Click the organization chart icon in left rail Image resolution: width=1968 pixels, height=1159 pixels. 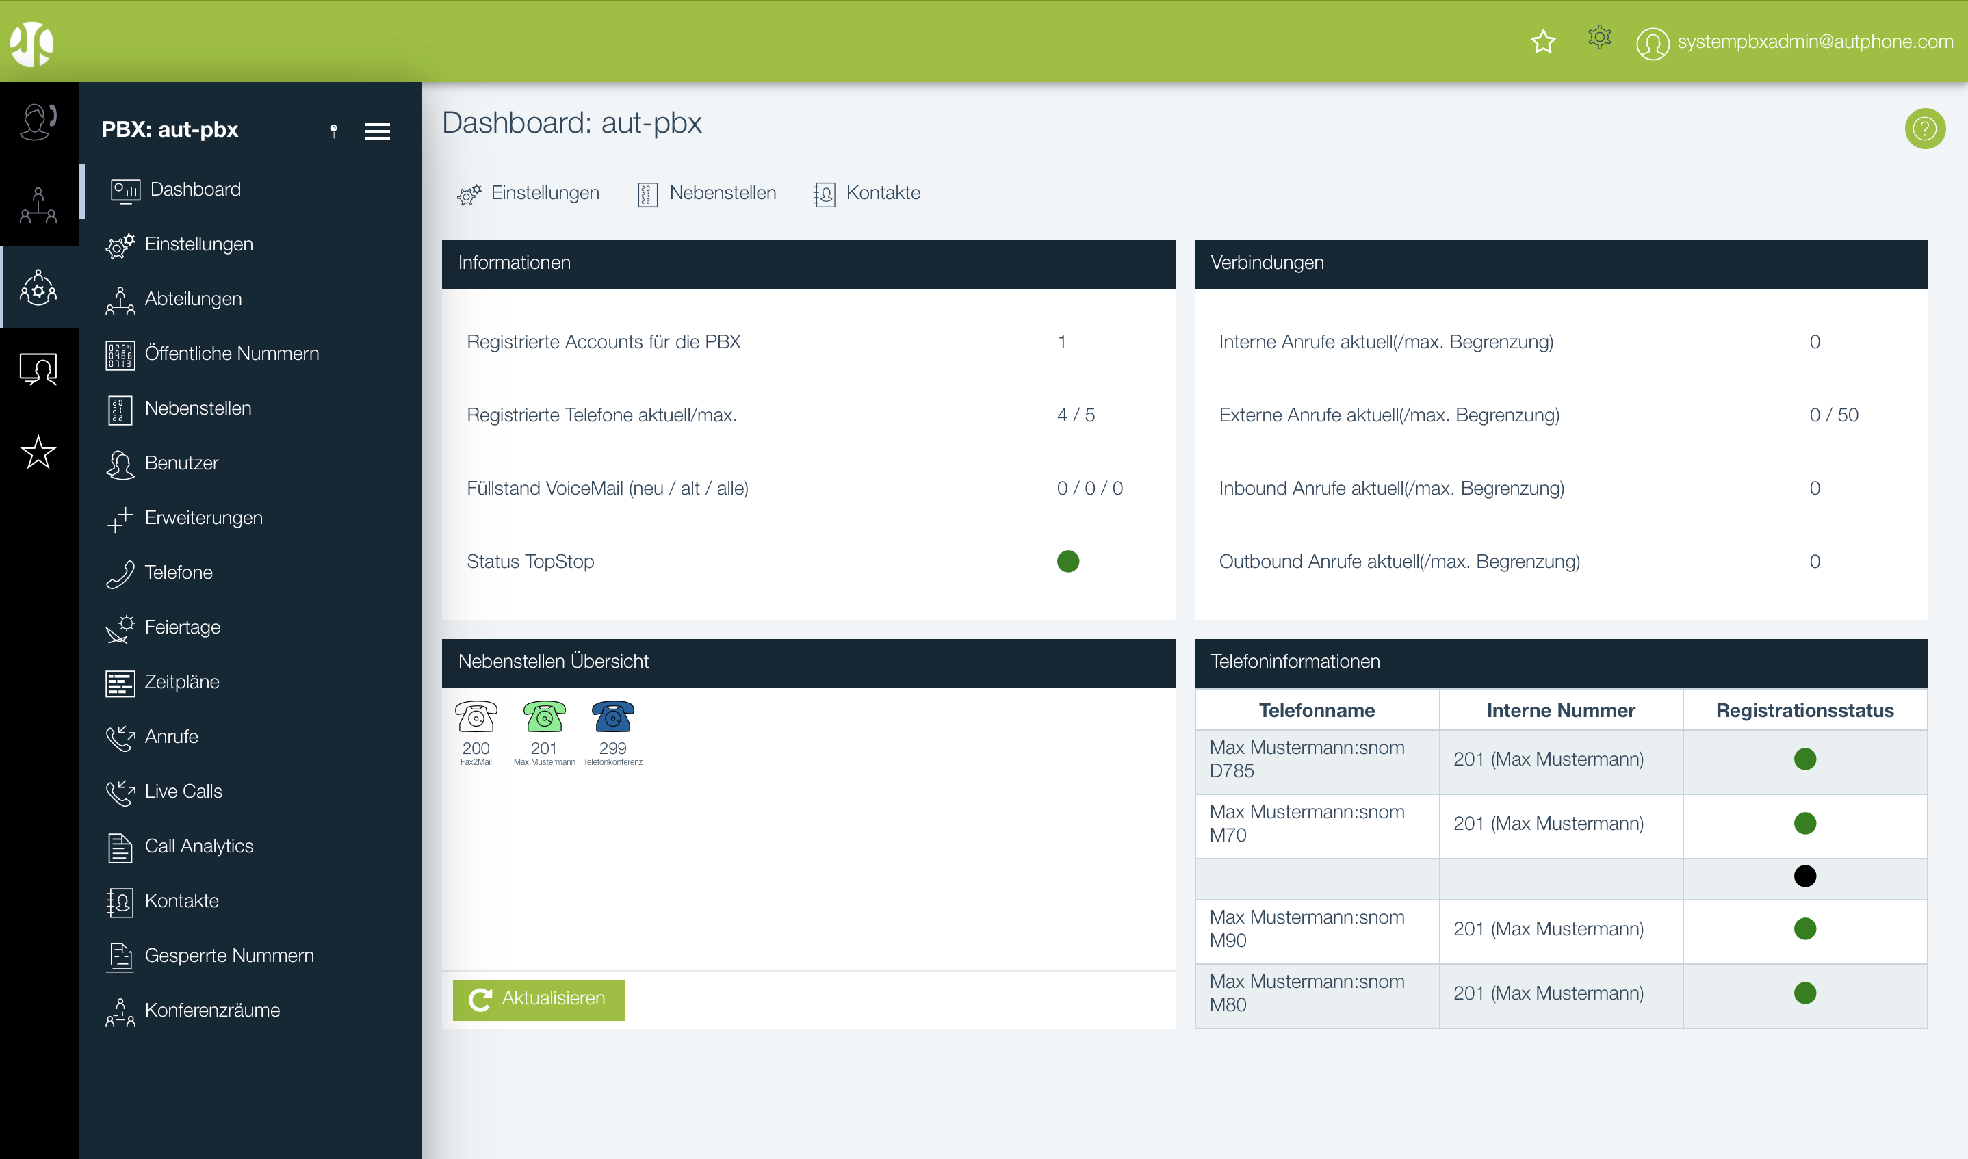(38, 205)
